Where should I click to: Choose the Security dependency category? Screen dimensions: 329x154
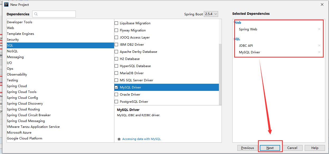pyautogui.click(x=13, y=40)
